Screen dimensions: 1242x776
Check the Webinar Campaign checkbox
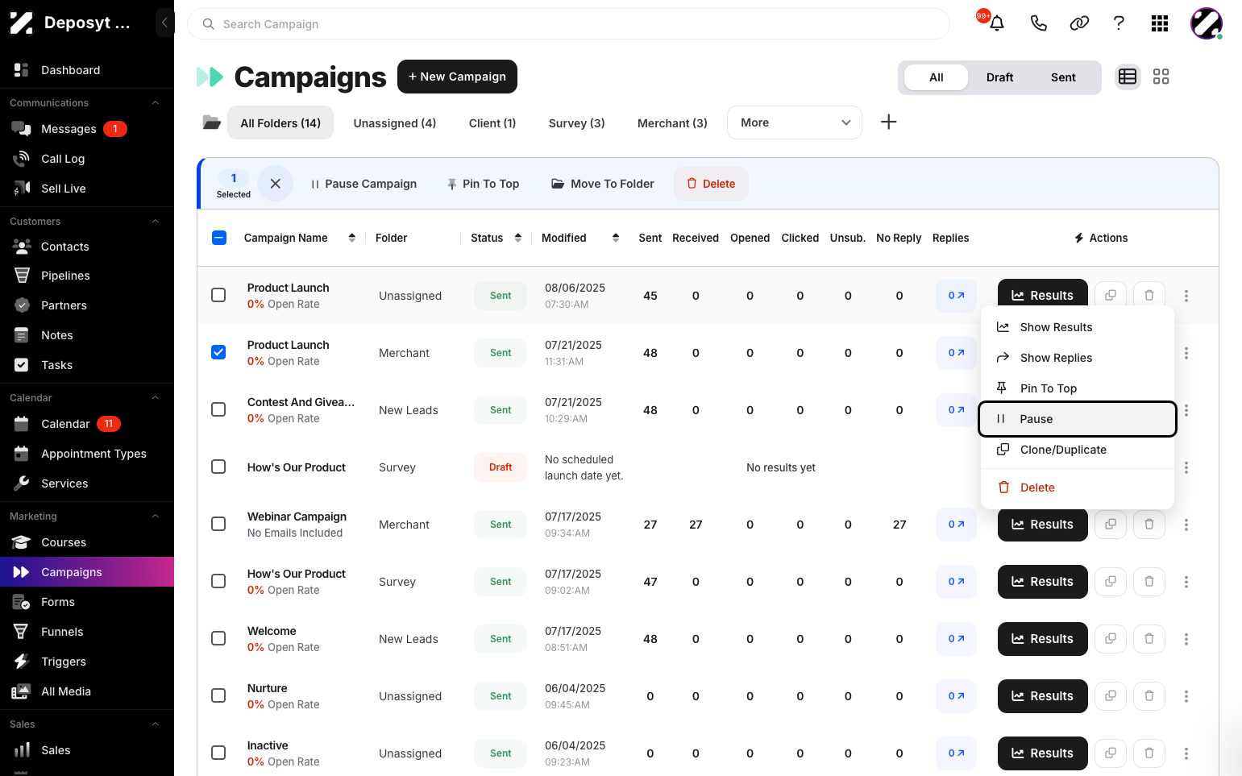(218, 524)
